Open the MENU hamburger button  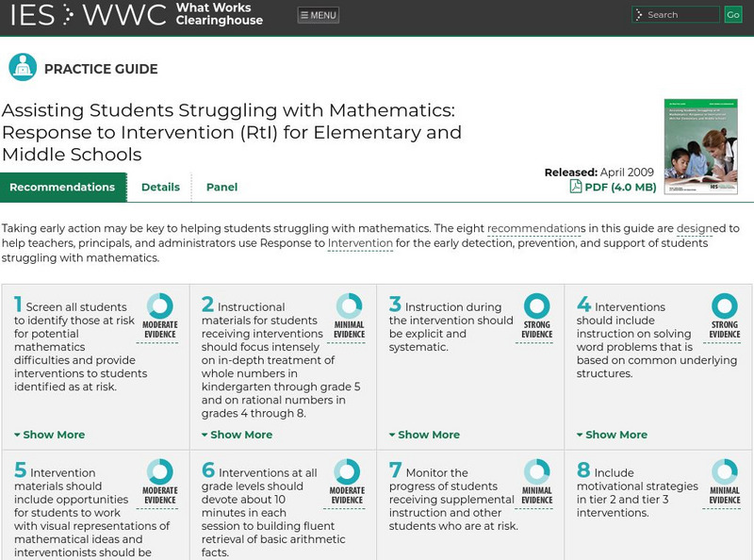pyautogui.click(x=318, y=15)
